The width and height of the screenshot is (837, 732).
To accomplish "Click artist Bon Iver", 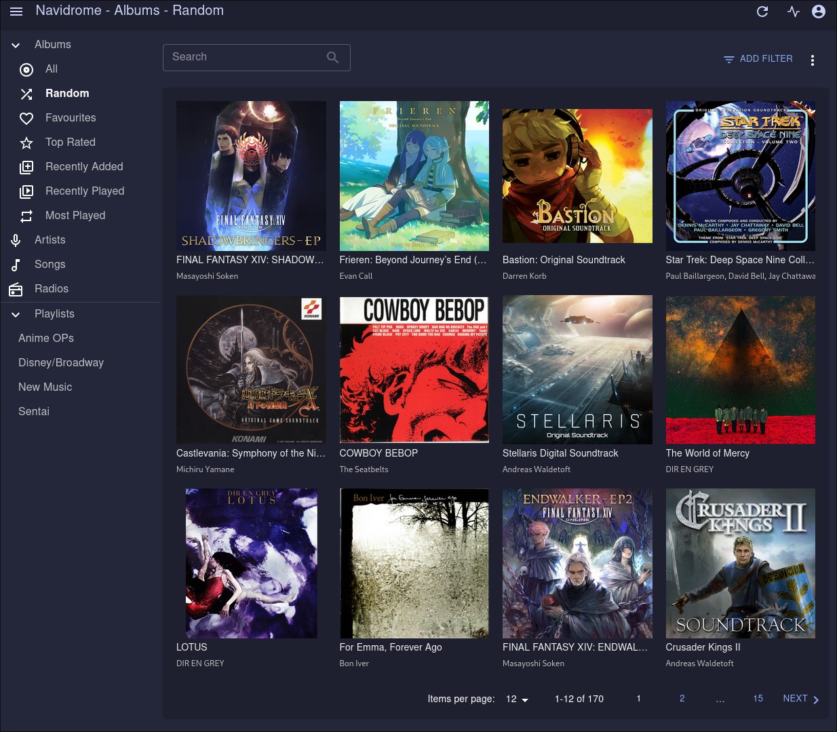I will coord(354,663).
